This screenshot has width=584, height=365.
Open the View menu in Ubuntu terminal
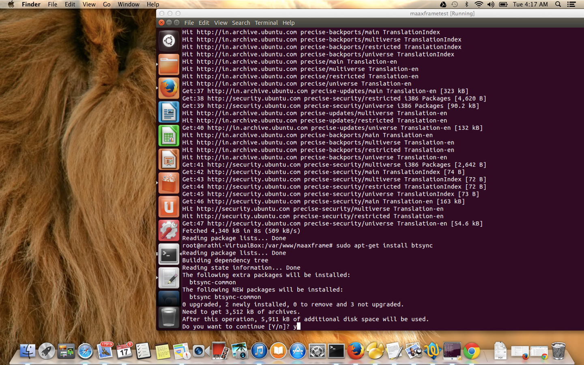click(221, 23)
